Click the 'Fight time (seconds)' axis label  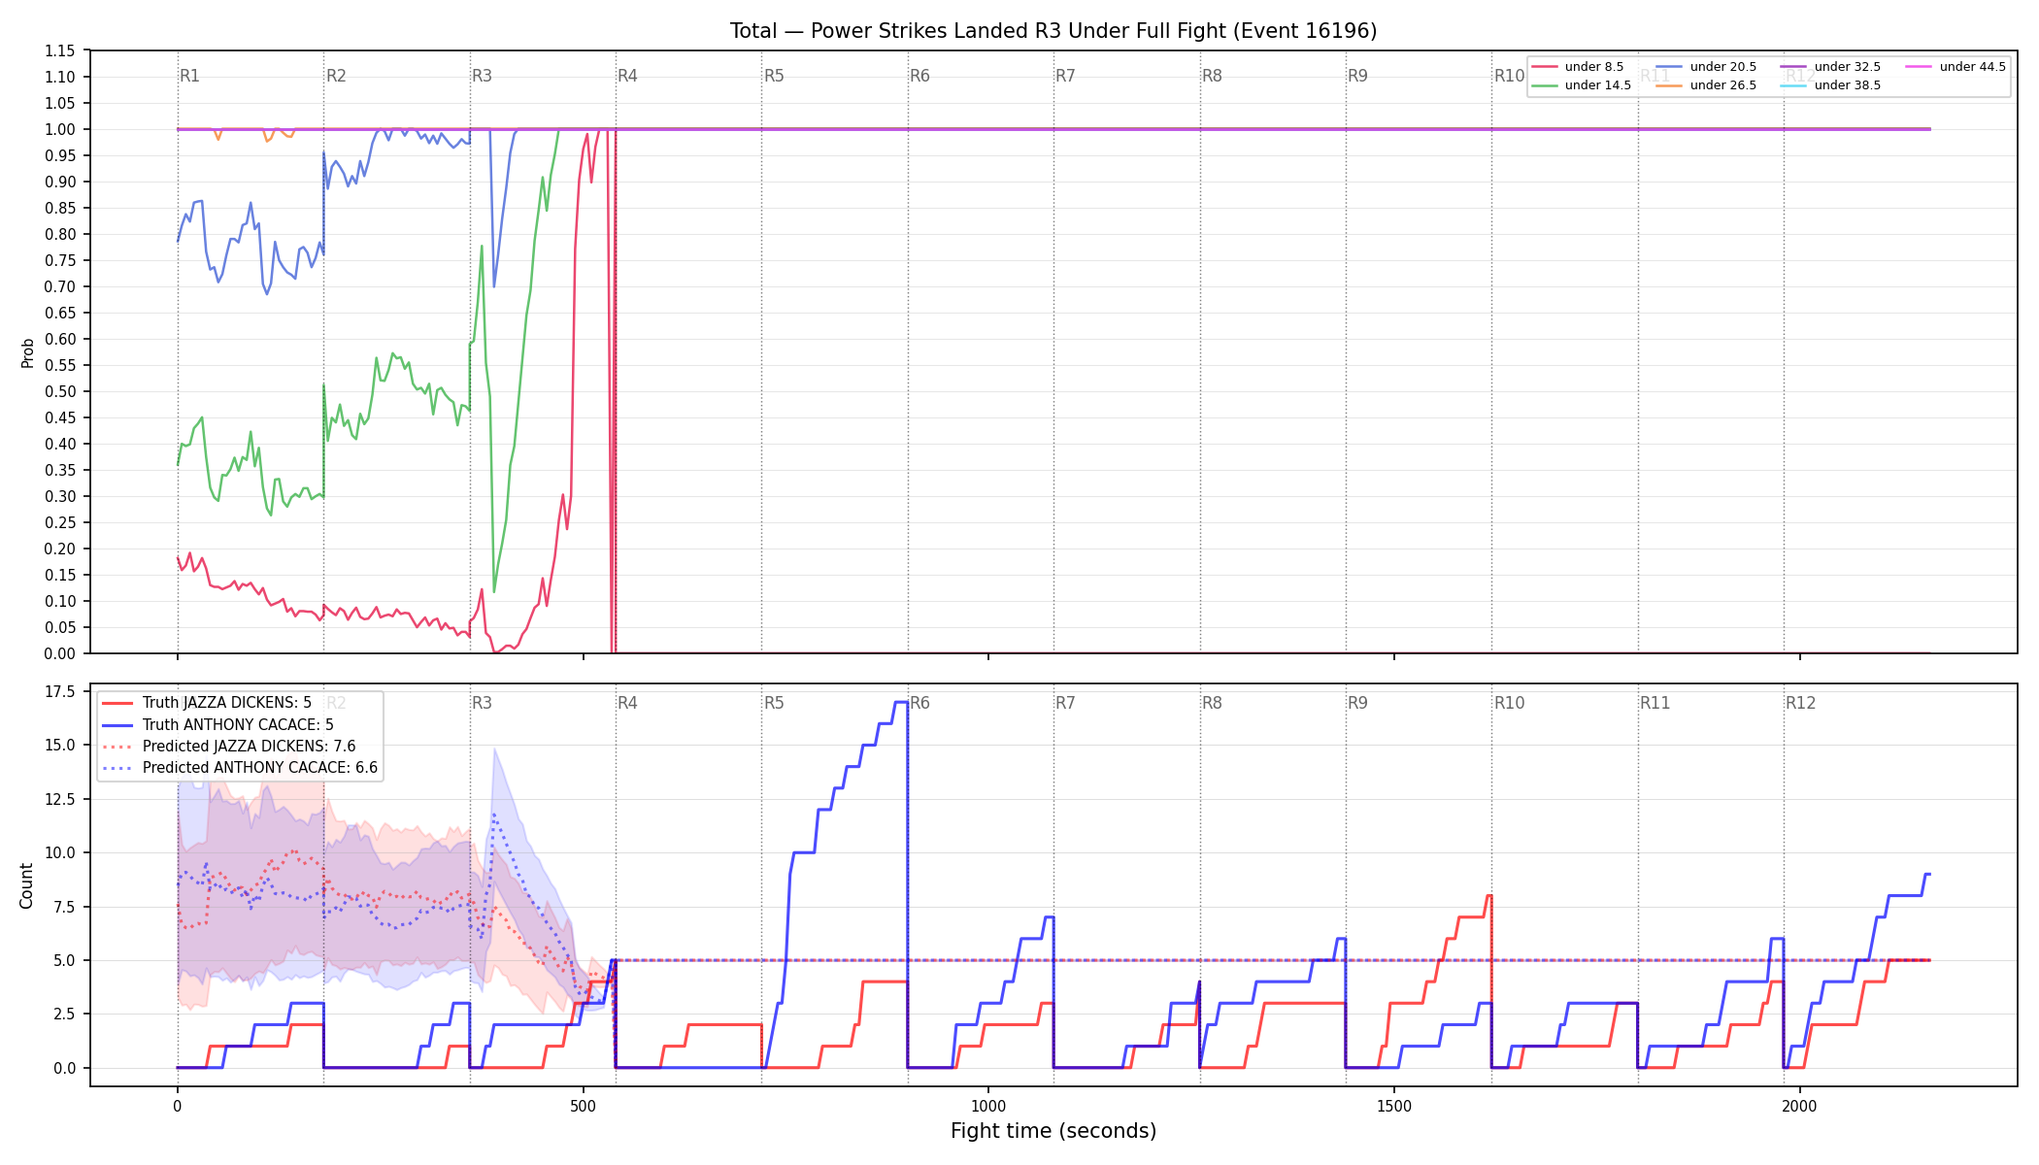coord(1053,1131)
